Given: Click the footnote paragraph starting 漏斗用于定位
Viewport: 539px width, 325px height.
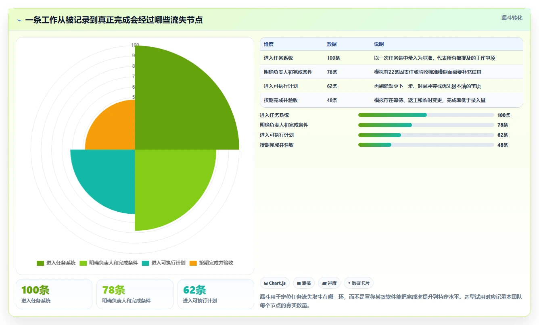Looking at the screenshot, I should [391, 301].
